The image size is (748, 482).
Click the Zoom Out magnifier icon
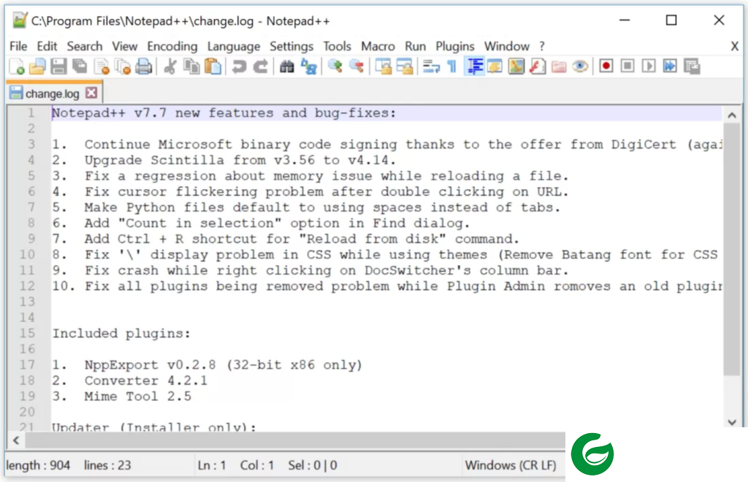(356, 66)
